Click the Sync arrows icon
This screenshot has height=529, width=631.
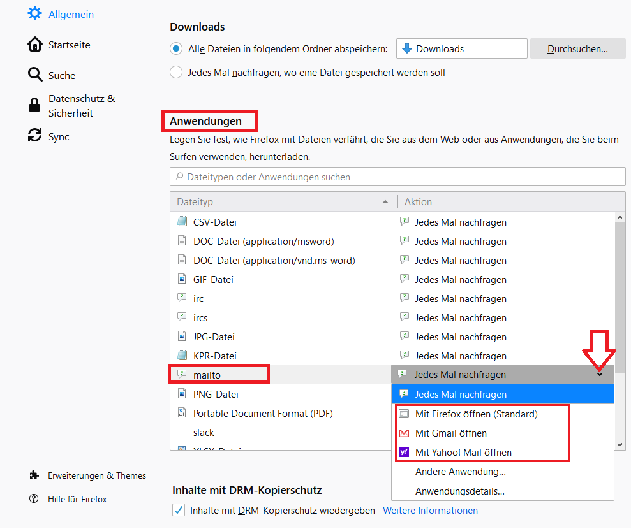34,136
